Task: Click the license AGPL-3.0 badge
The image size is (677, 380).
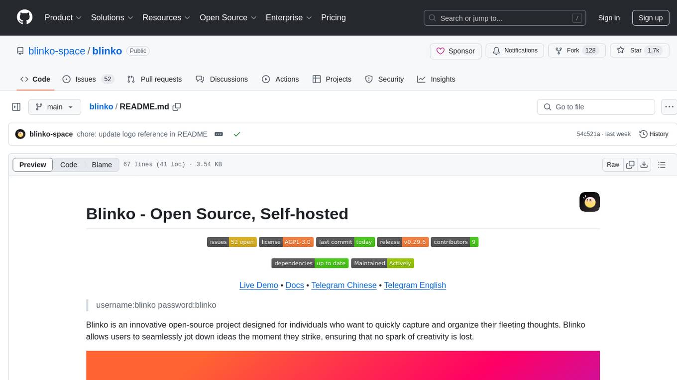Action: 286,242
